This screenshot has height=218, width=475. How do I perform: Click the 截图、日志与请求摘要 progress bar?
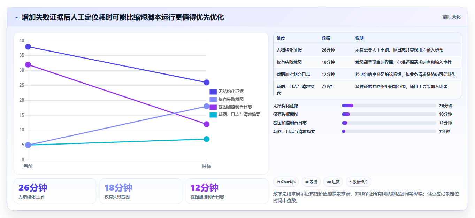tap(389, 131)
